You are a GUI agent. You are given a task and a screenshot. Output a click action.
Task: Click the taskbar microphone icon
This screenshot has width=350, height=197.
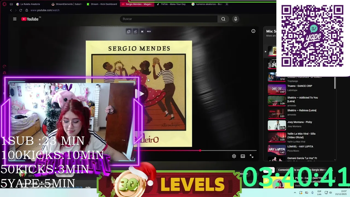pos(312,193)
